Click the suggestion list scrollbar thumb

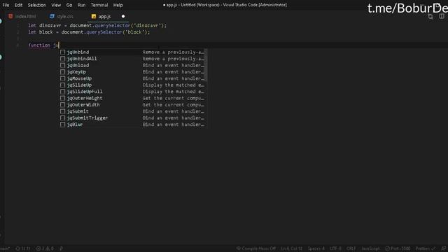point(206,65)
